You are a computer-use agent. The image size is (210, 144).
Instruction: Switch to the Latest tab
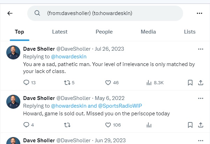tap(60, 32)
